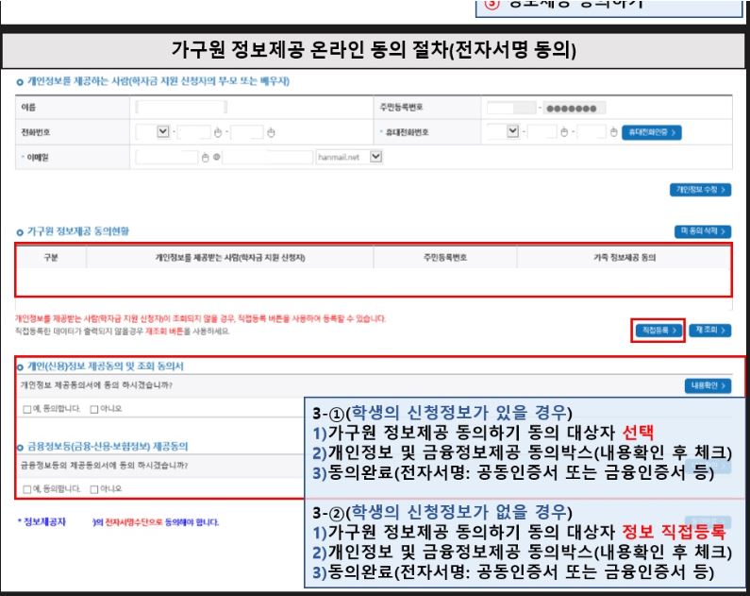Image resolution: width=750 pixels, height=596 pixels.
Task: Click the 이름 input field
Action: tap(181, 108)
